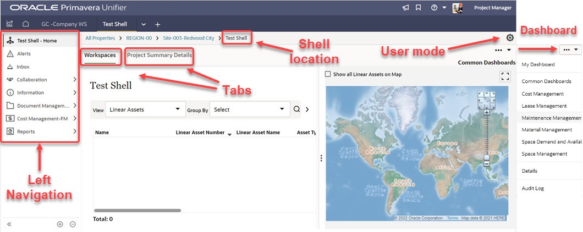Expand the Document Management node
Image resolution: width=583 pixels, height=232 pixels.
click(x=75, y=106)
